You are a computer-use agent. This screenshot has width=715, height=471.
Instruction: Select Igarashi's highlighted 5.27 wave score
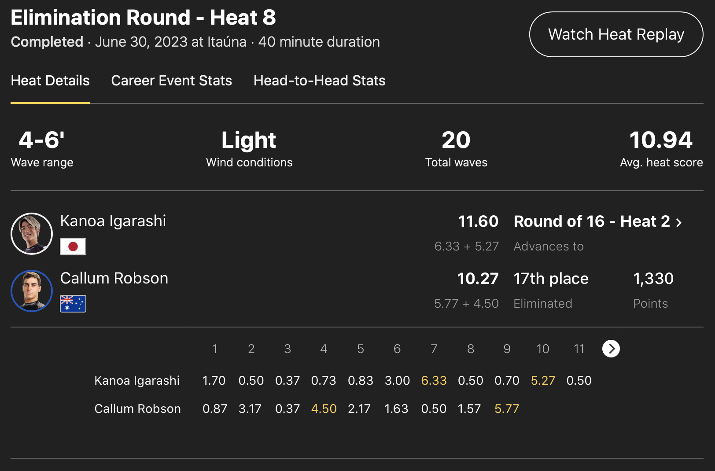(543, 380)
